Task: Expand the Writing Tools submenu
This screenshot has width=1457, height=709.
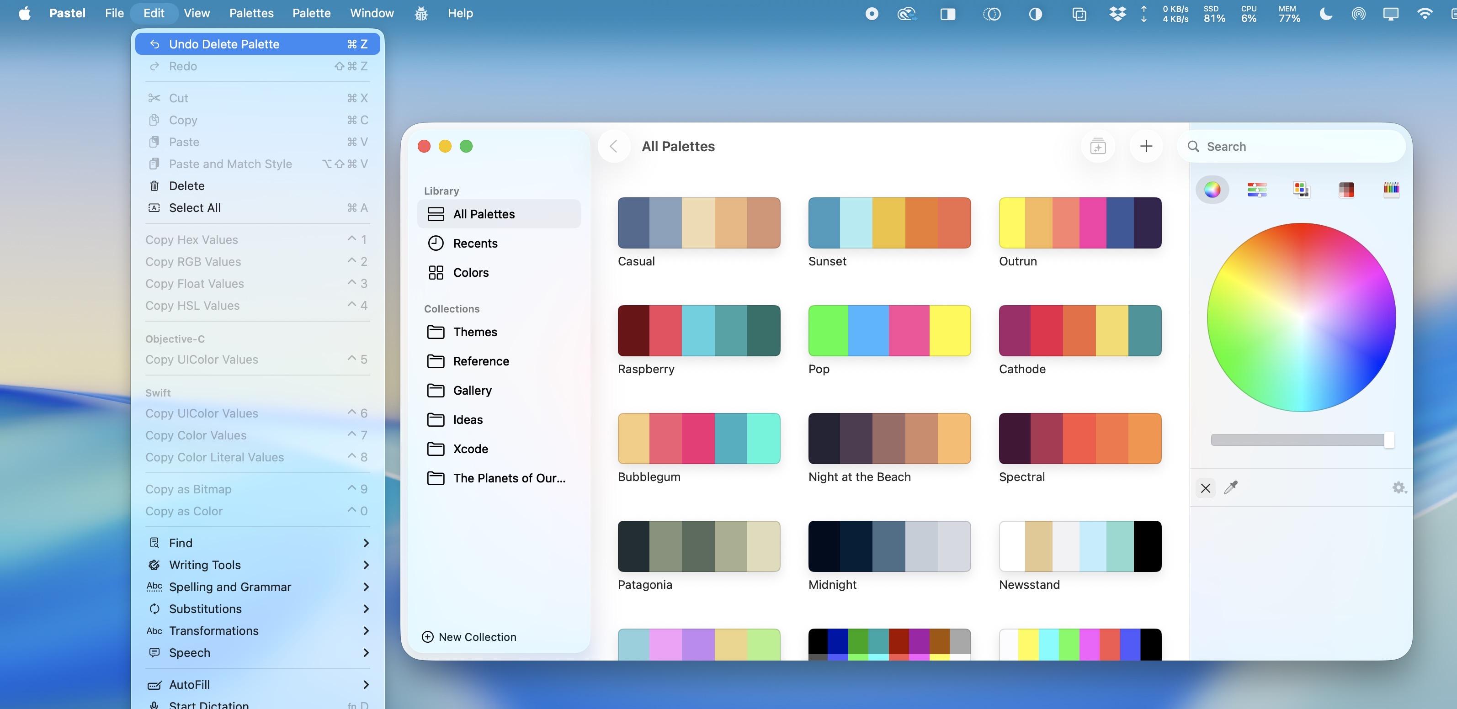Action: (257, 565)
